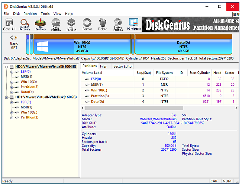Click the partition table horizontal scrollbar thumb
The height and width of the screenshot is (186, 242).
click(x=134, y=108)
